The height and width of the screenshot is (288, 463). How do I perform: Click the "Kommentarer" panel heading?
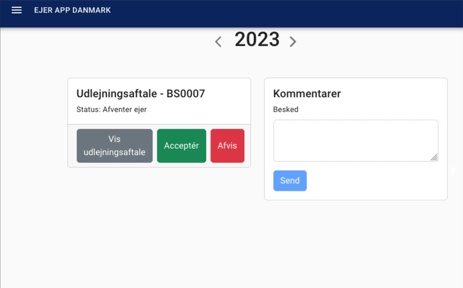307,93
